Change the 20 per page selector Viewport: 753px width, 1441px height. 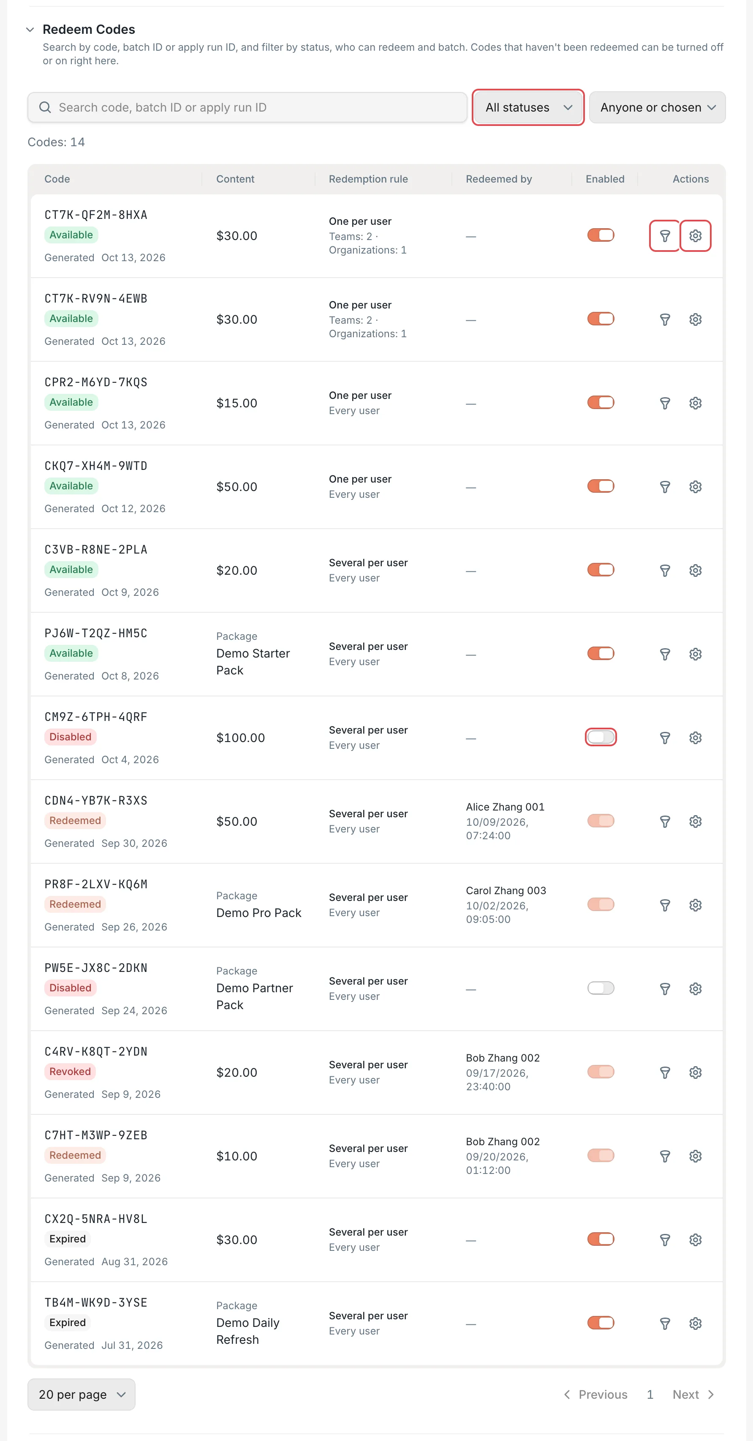tap(81, 1394)
